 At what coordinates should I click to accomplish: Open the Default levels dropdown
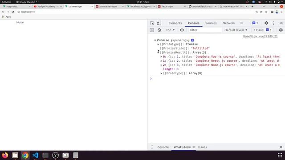(236, 30)
